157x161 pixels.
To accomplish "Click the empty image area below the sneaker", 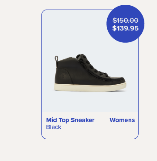I will (90, 102).
